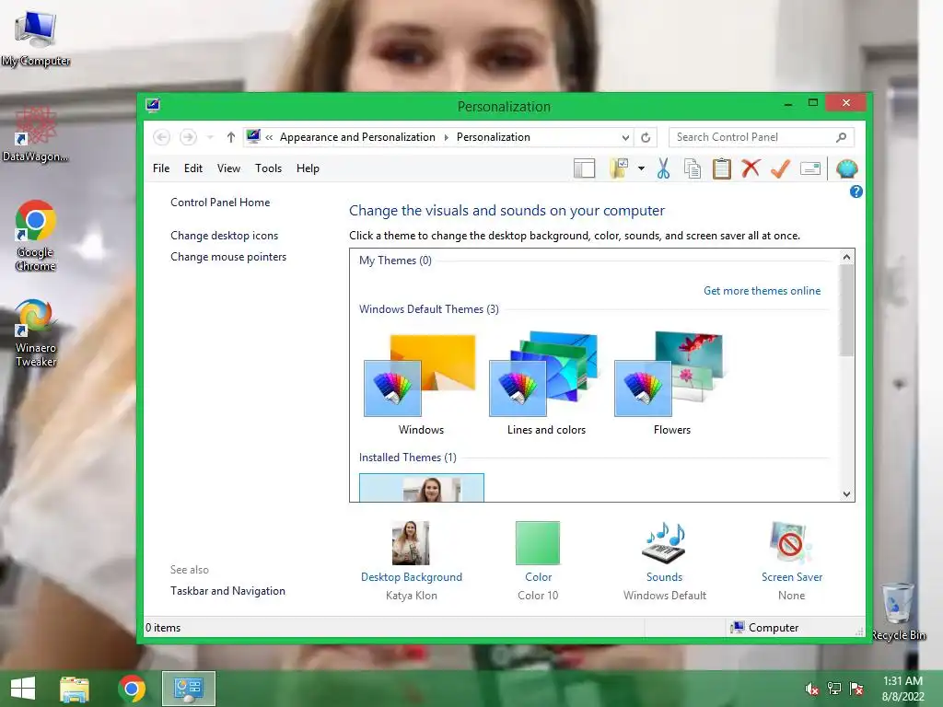943x707 pixels.
Task: Open the File menu
Action: (x=161, y=168)
